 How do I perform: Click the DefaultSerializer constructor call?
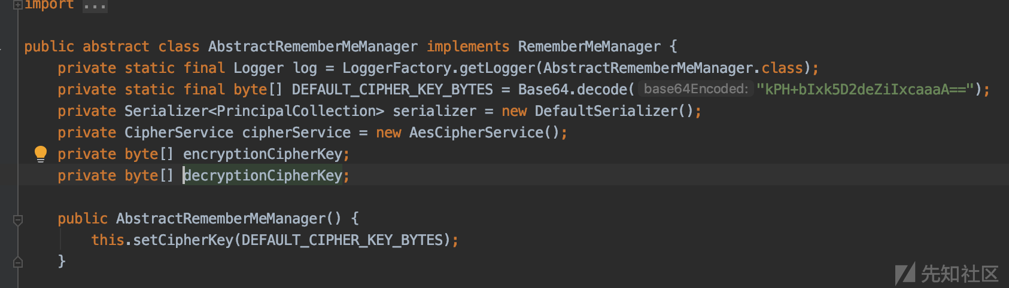614,111
